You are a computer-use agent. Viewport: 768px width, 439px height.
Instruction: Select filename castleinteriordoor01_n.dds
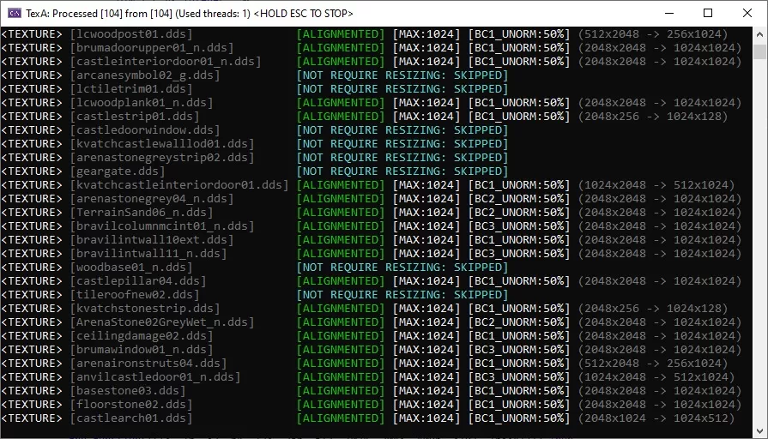point(166,62)
